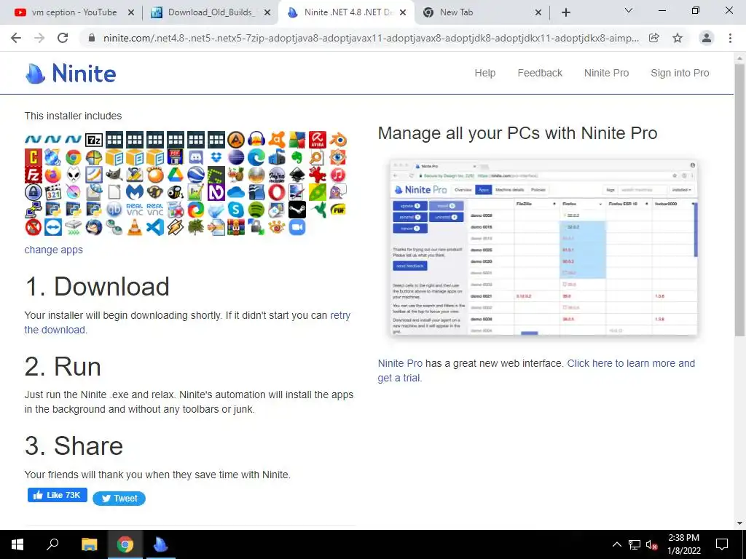Image resolution: width=746 pixels, height=559 pixels.
Task: Click the Skype icon
Action: tap(236, 210)
